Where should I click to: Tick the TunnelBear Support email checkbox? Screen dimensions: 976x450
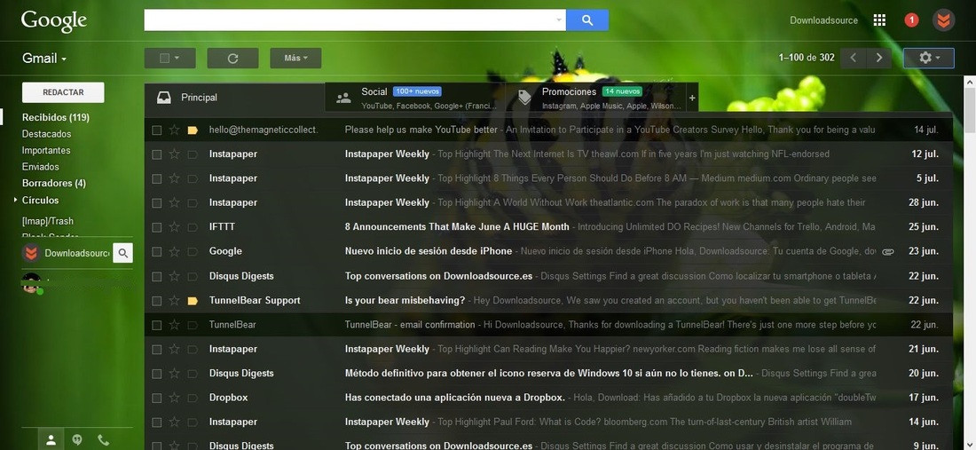[x=157, y=301]
